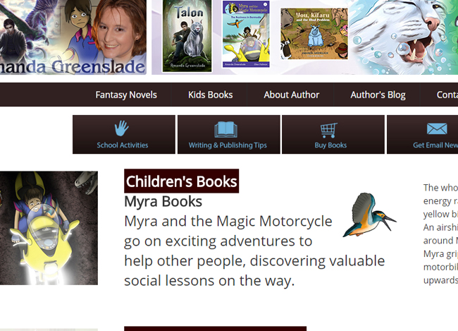
Task: Open the Fantasy Novels menu
Action: point(126,95)
